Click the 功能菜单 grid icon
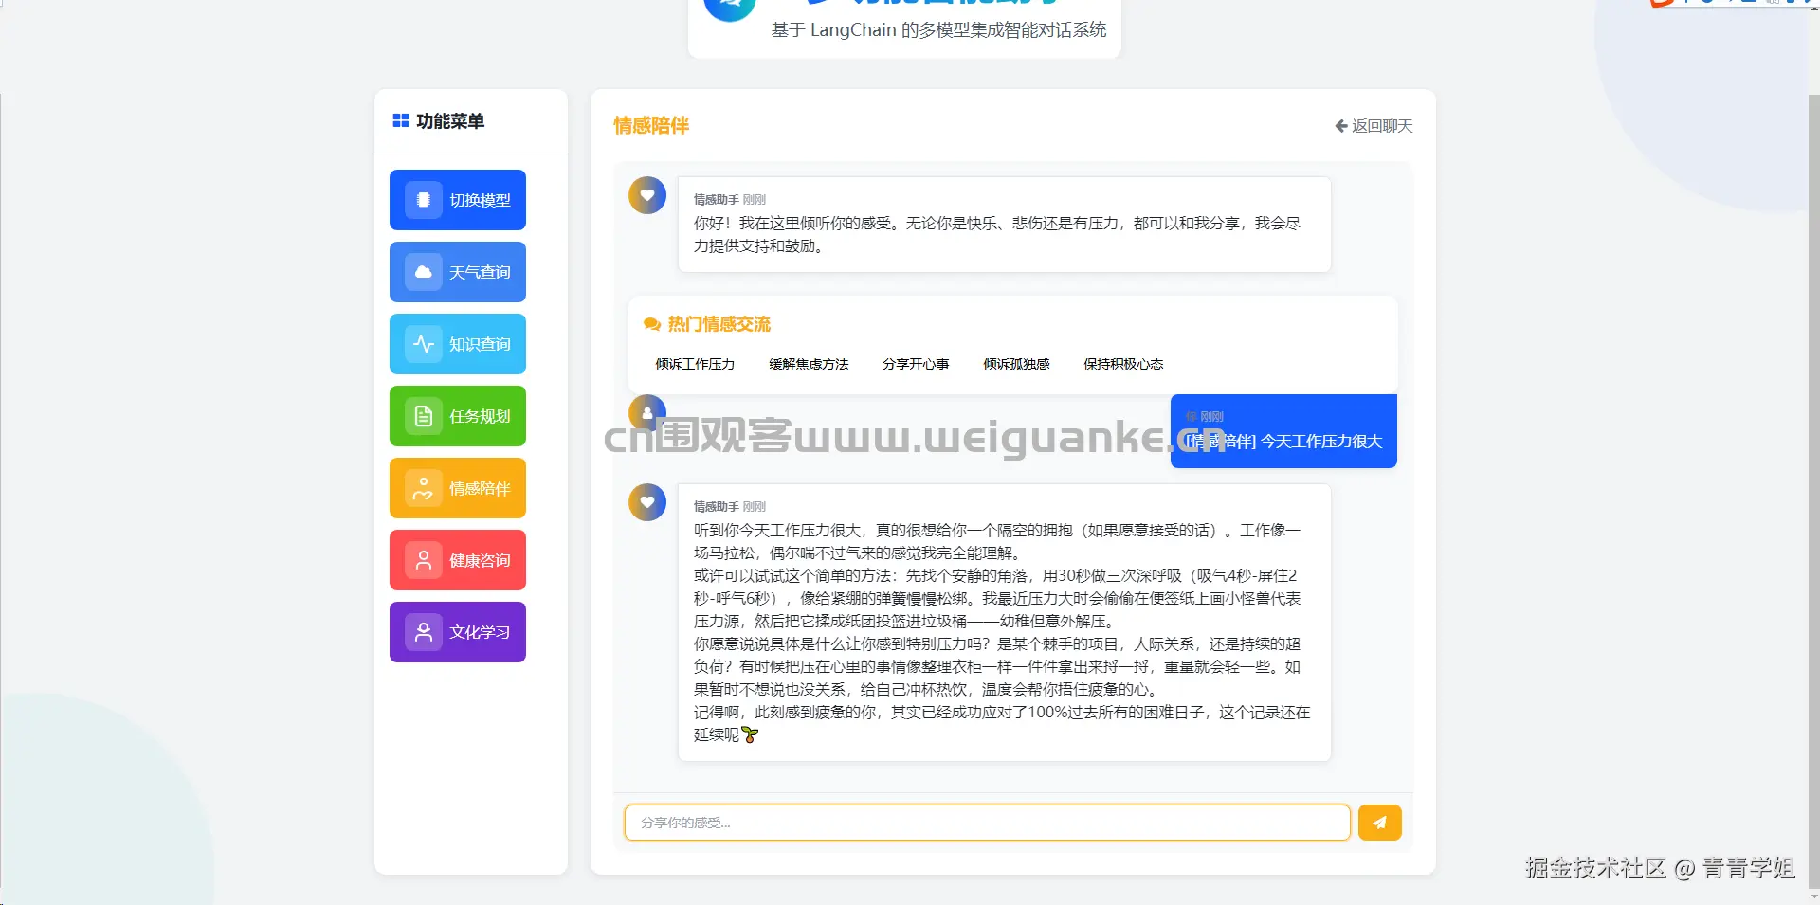Screen dimensions: 1820x905 pyautogui.click(x=401, y=121)
